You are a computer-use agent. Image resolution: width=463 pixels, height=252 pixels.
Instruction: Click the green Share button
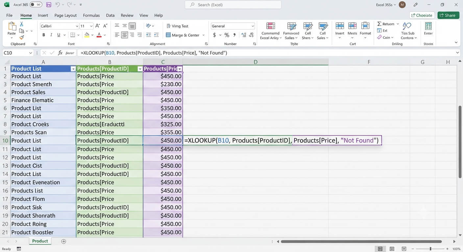(x=448, y=15)
